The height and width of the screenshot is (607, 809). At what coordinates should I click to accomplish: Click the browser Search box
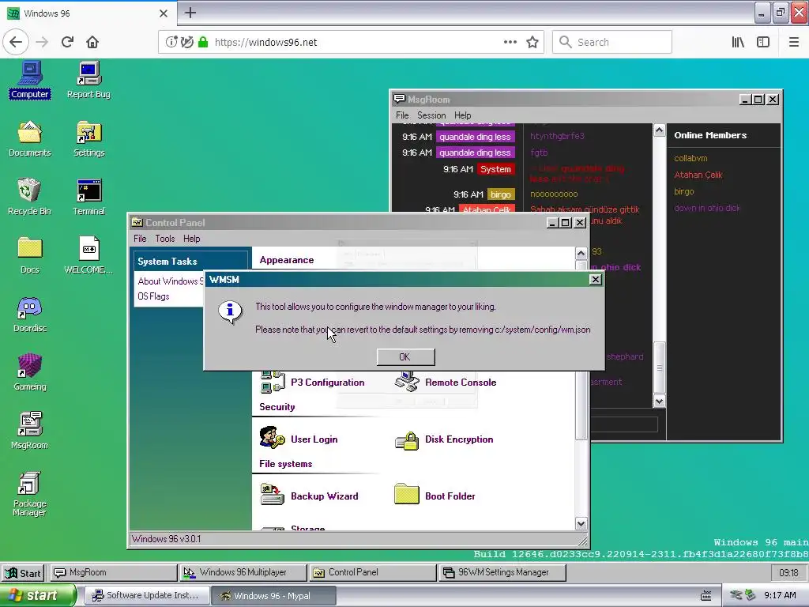[612, 43]
